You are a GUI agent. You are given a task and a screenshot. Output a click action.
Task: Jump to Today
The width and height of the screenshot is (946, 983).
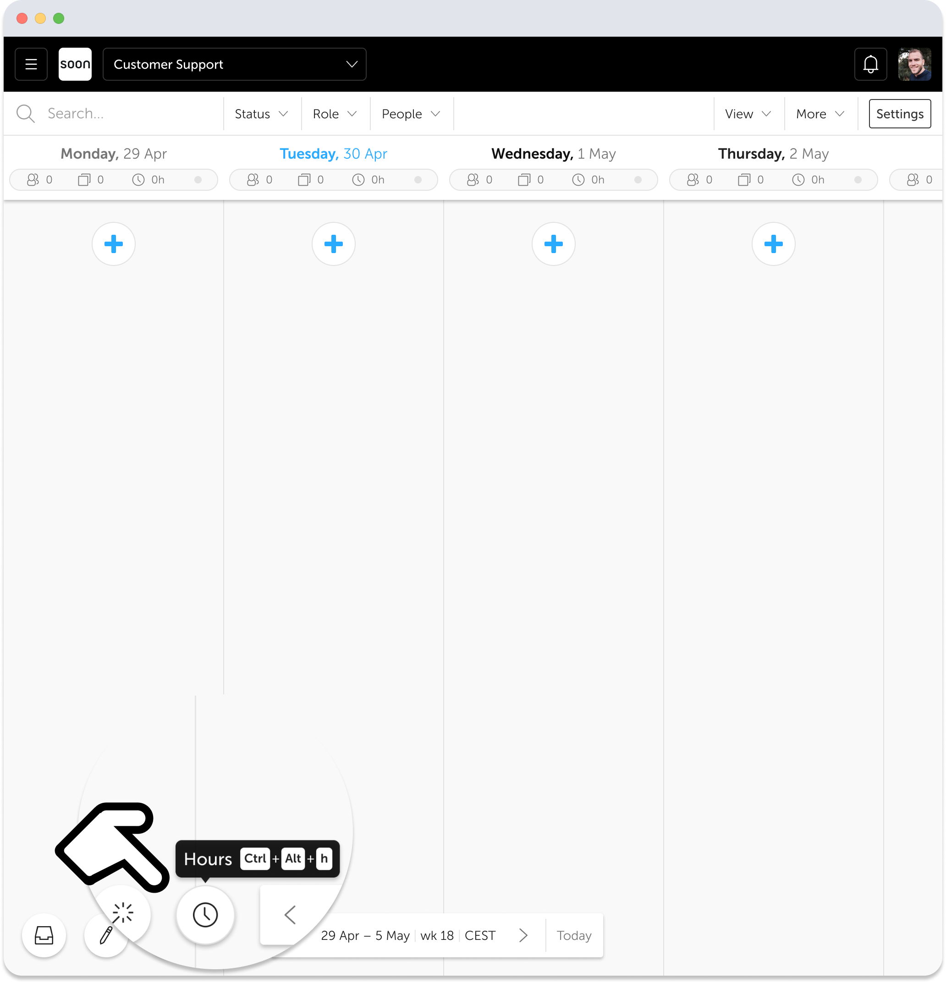[573, 935]
